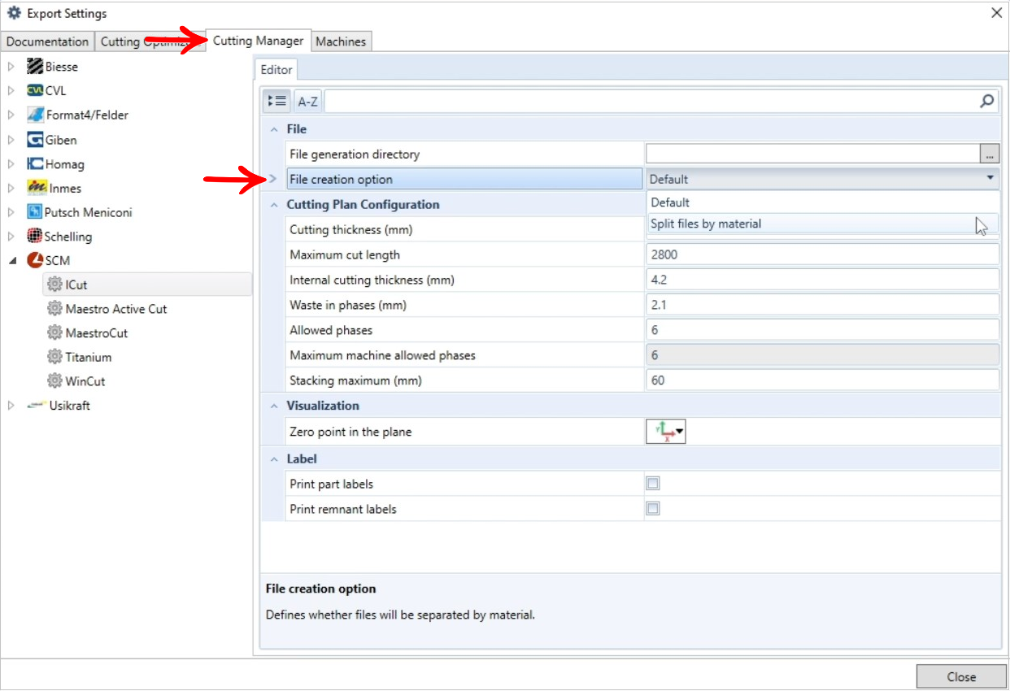This screenshot has height=691, width=1010.
Task: Enable Print part labels checkbox
Action: [653, 484]
